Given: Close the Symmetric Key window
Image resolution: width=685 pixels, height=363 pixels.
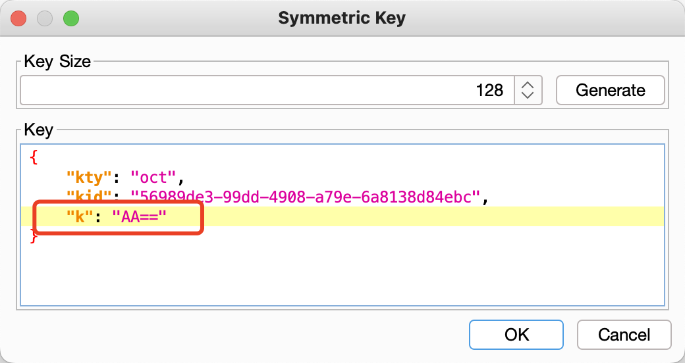Looking at the screenshot, I should point(18,18).
